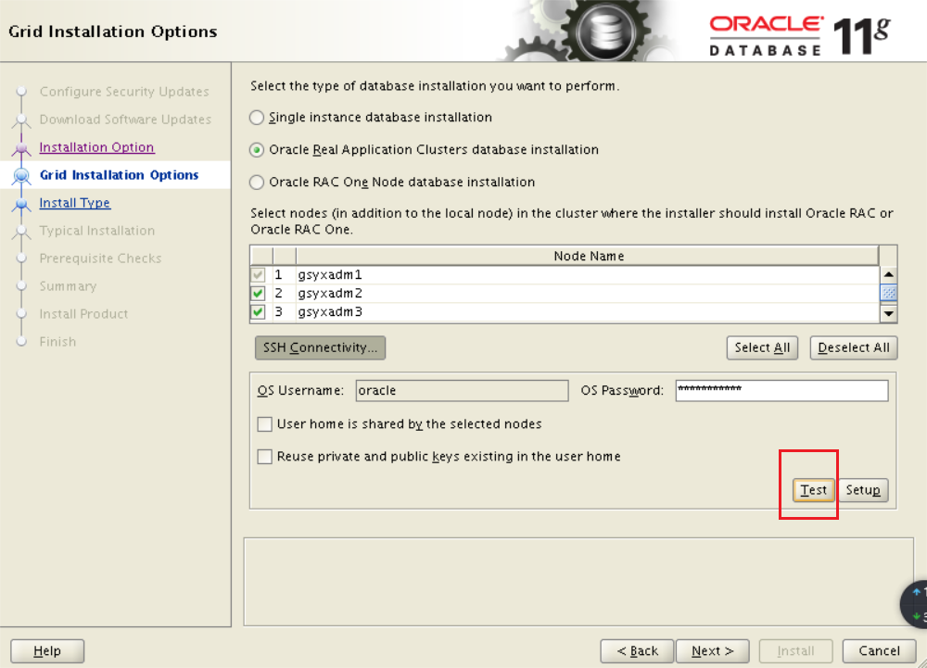Cancel the Oracle installation
Image resolution: width=927 pixels, height=668 pixels.
(879, 651)
